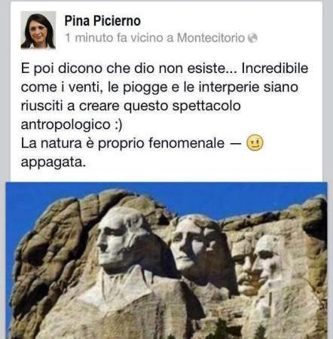This screenshot has width=333, height=339.
Task: Click the "appagata" feeling text
Action: pos(53,162)
